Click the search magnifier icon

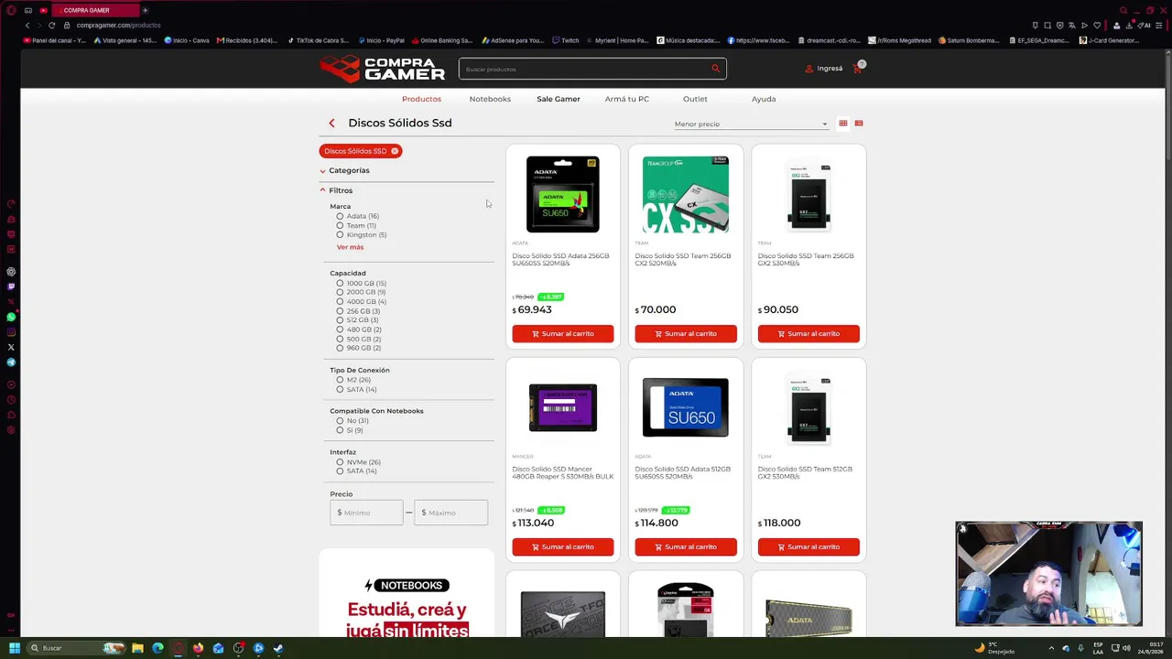(715, 69)
